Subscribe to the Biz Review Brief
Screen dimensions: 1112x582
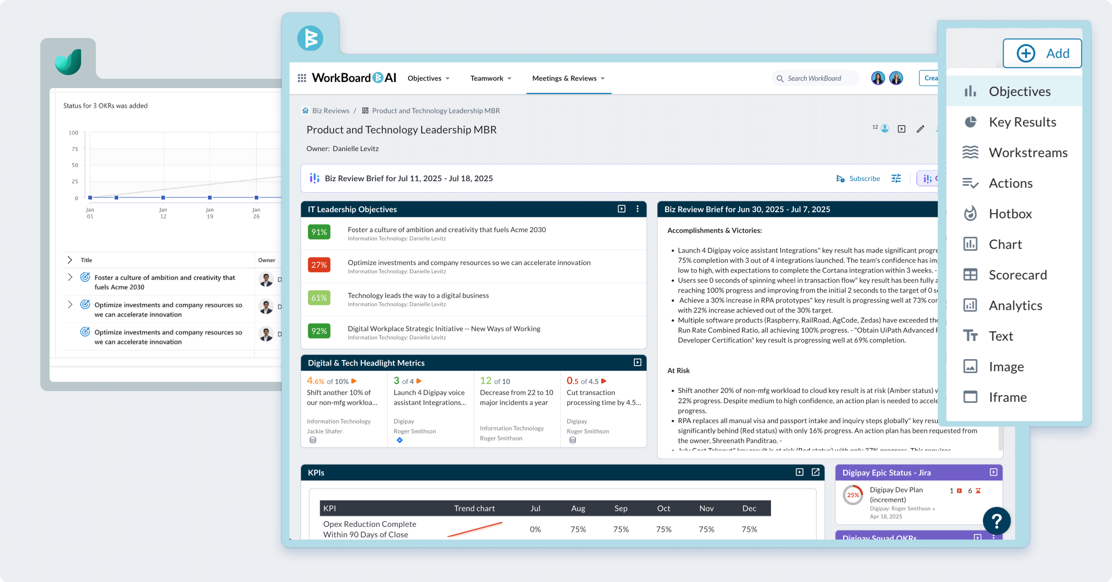pyautogui.click(x=858, y=178)
